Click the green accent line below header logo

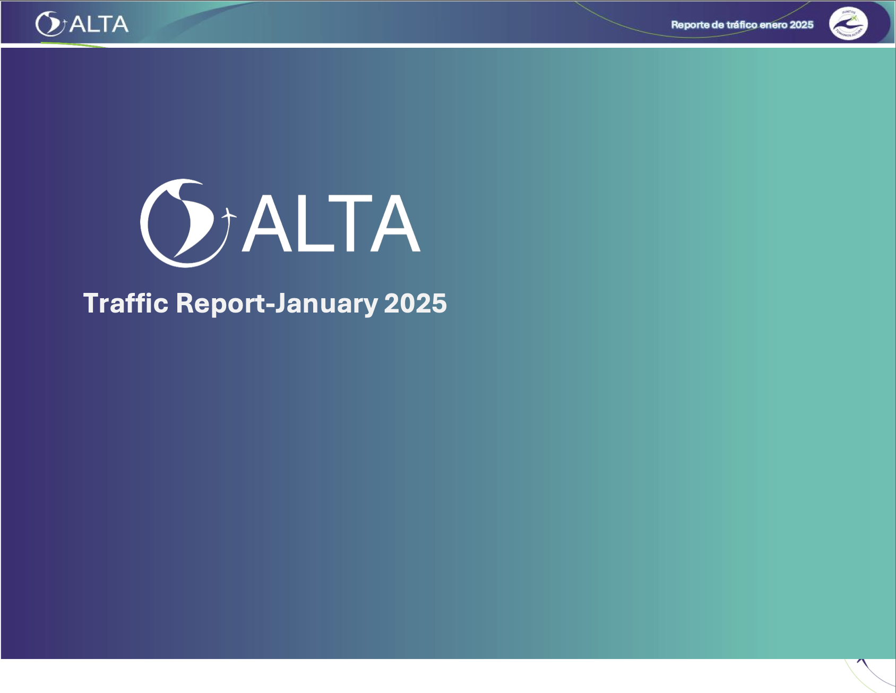point(74,45)
